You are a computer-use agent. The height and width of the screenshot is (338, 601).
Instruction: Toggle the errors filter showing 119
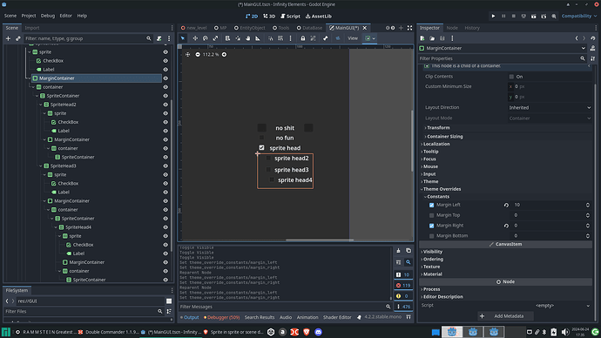(402, 285)
